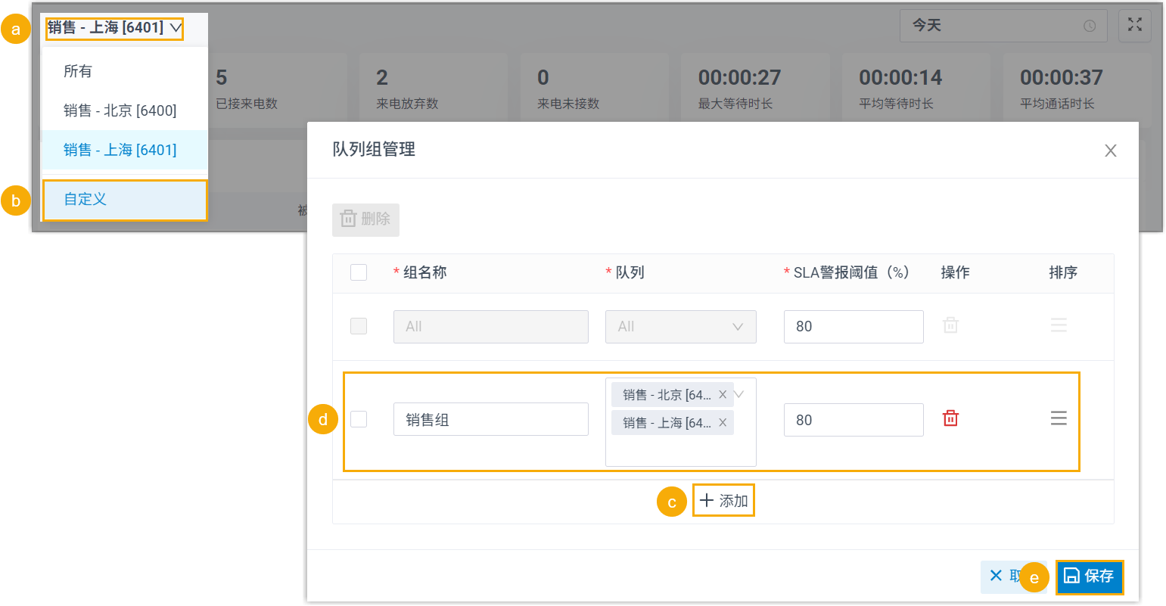The height and width of the screenshot is (606, 1166).
Task: Click the 销售组 group name input field
Action: (x=490, y=419)
